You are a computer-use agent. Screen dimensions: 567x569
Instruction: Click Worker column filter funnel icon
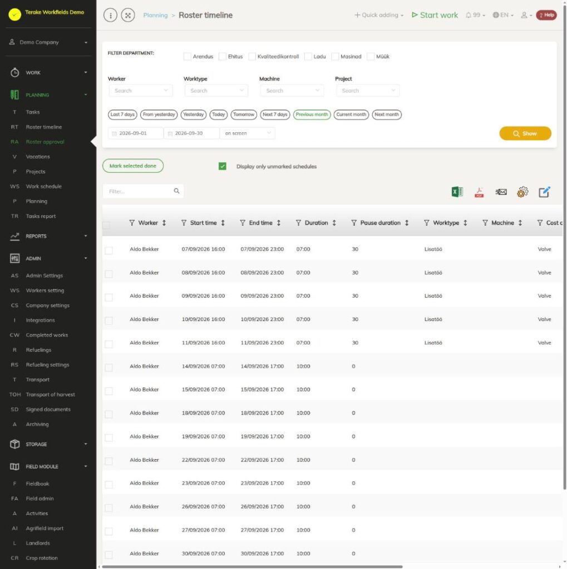click(x=132, y=223)
